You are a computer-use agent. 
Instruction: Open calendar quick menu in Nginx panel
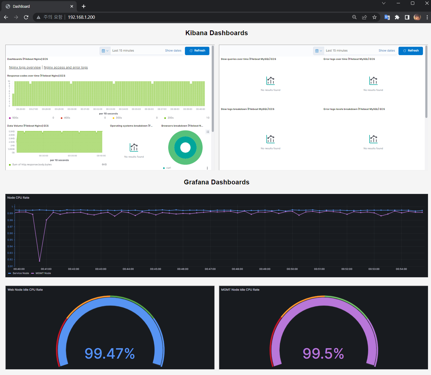tap(105, 51)
